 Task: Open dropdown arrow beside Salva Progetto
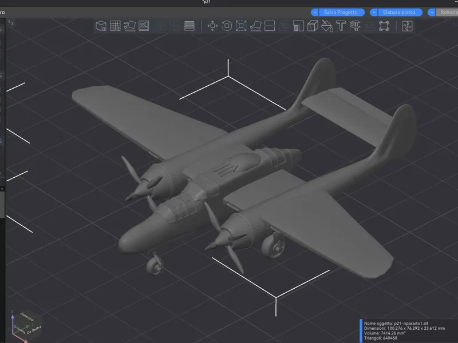click(x=315, y=12)
